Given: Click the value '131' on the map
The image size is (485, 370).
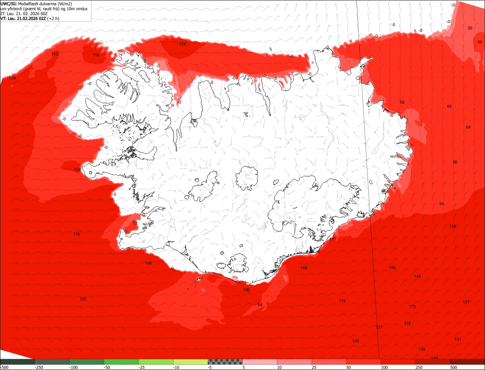Looking at the screenshot, I should pyautogui.click(x=458, y=340).
